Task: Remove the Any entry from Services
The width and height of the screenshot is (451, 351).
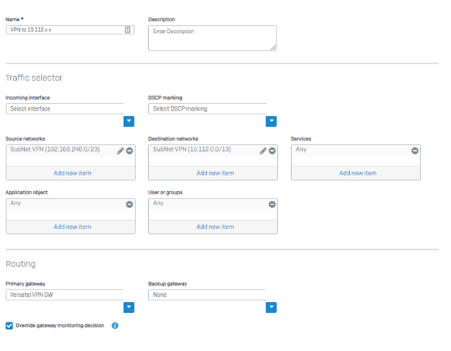Action: [415, 151]
